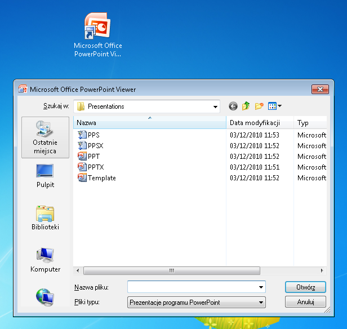This screenshot has width=347, height=329.
Task: Select the PowerPoint Viewer desktop shortcut icon
Action: 97,26
